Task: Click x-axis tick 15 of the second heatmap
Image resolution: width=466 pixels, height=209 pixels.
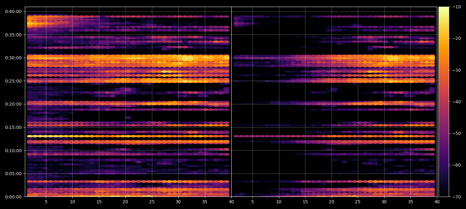Action: (305, 202)
